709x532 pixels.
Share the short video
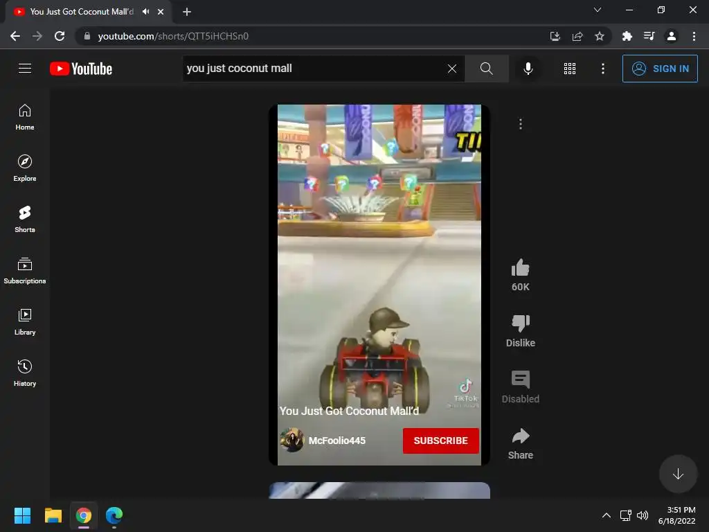point(521,436)
